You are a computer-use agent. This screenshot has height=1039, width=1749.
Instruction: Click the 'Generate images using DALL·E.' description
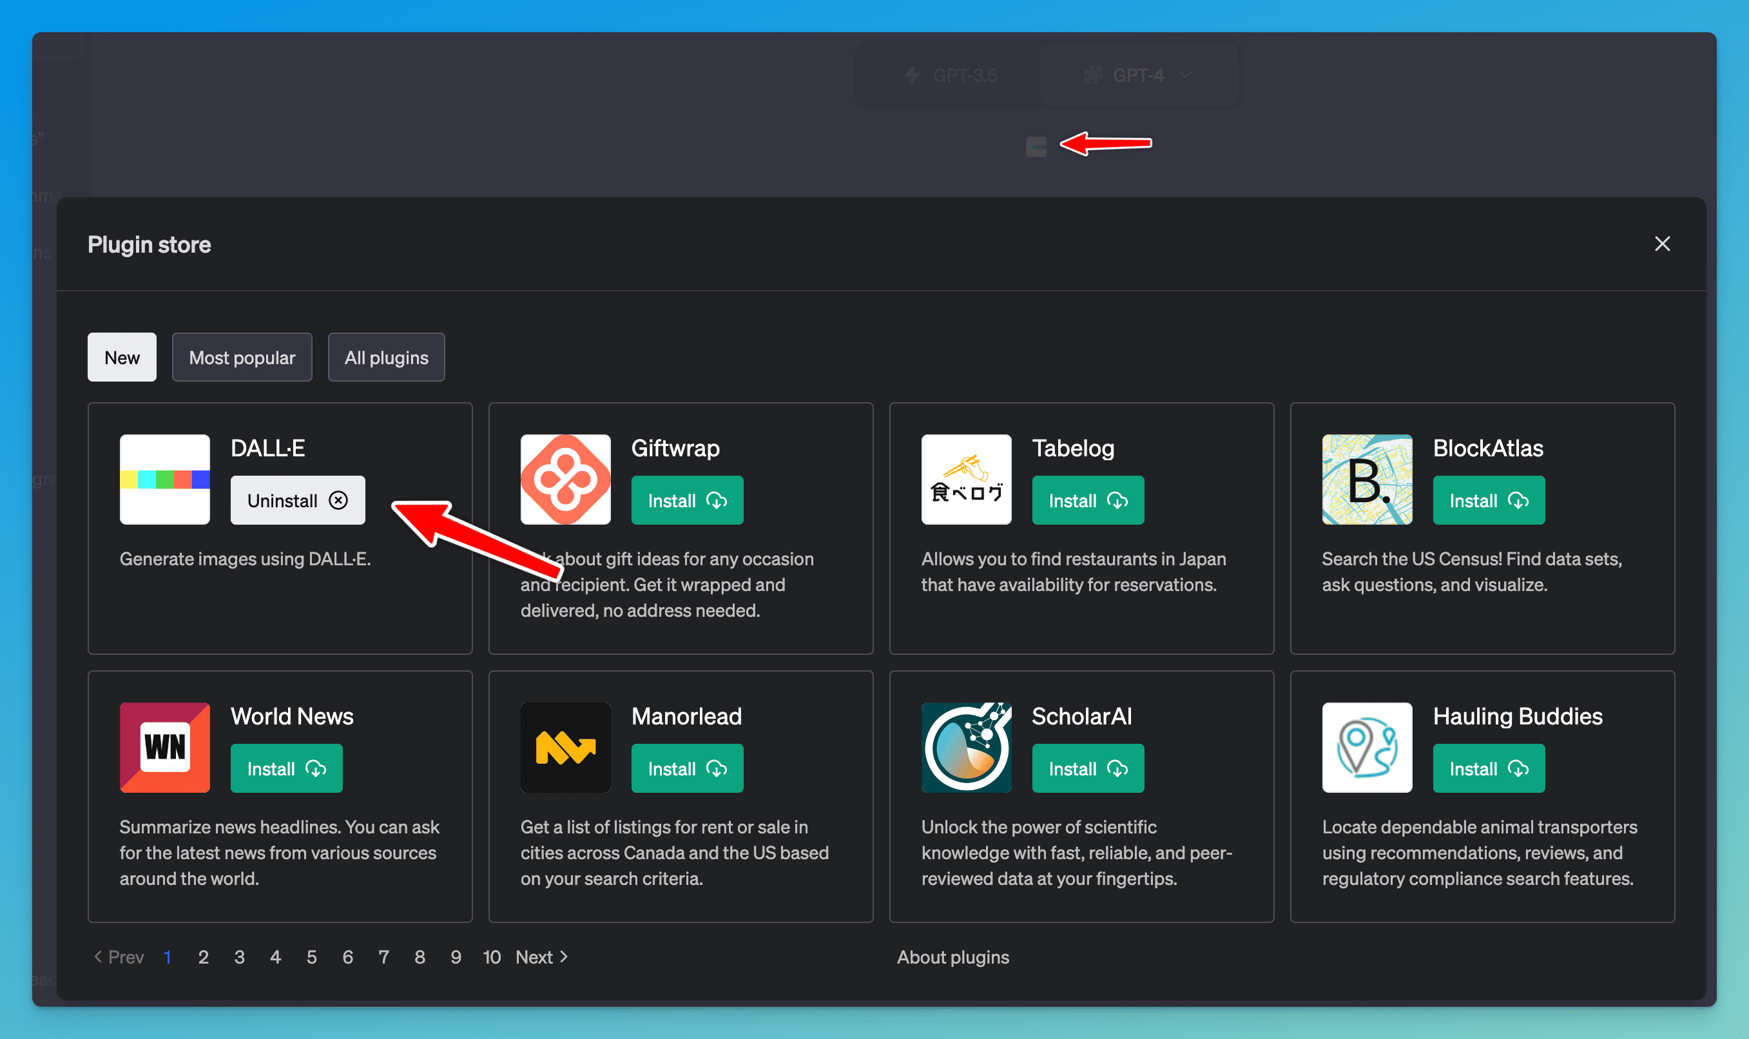[245, 559]
